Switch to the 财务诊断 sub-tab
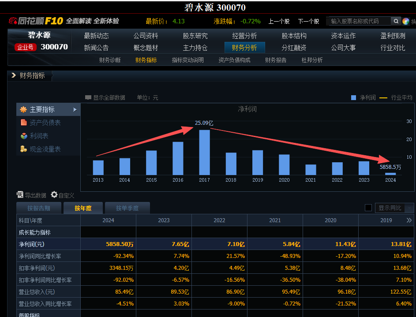This screenshot has height=317, width=416. pos(110,60)
